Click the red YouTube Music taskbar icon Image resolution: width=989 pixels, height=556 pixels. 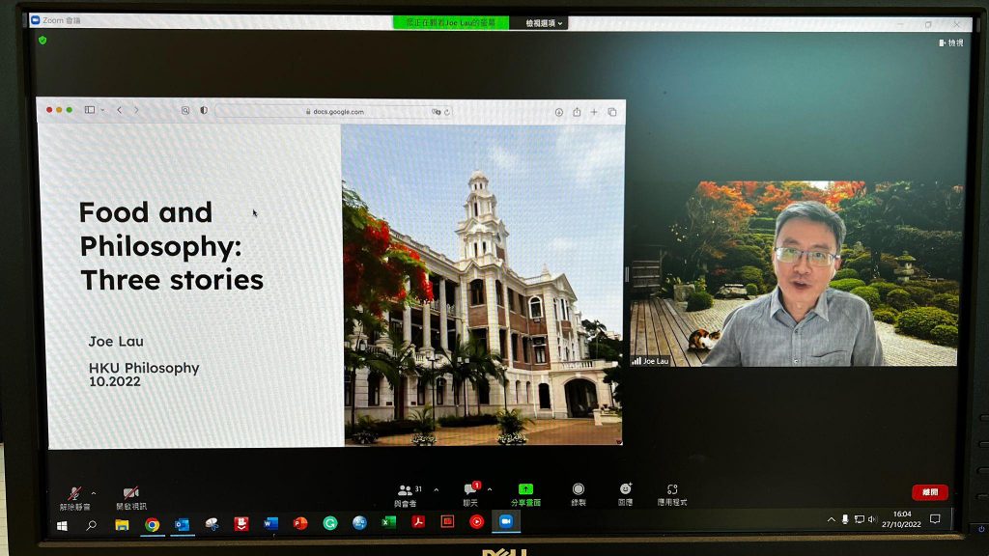477,521
